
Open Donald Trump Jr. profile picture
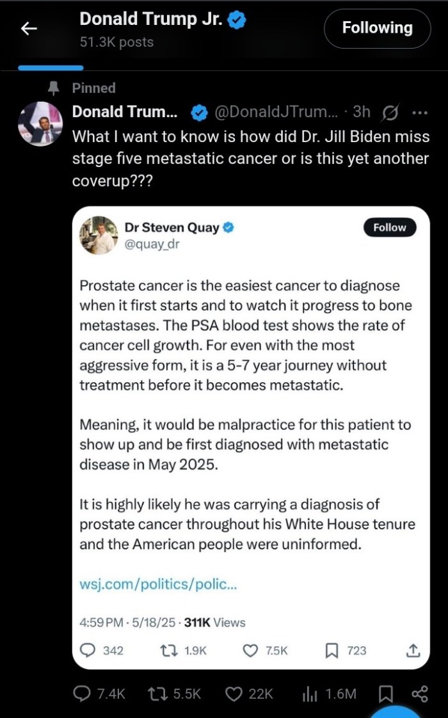pyautogui.click(x=40, y=124)
